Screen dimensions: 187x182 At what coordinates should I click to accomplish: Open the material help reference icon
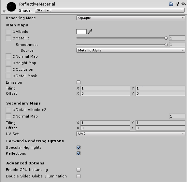point(171,4)
